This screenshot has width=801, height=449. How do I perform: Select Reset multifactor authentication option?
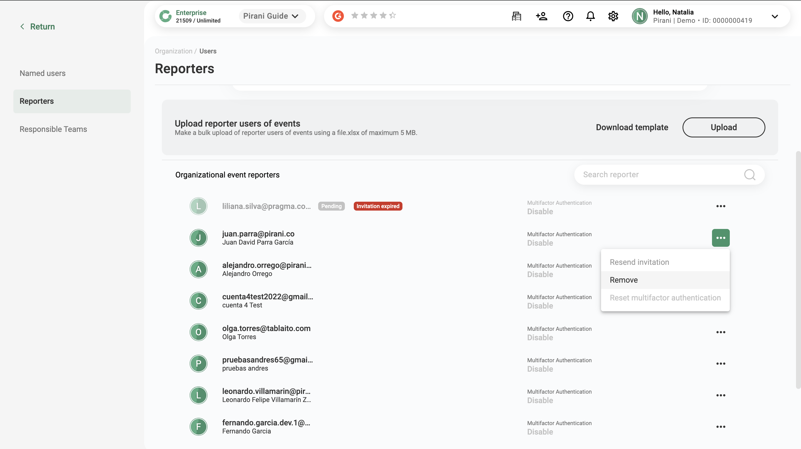[x=665, y=298]
